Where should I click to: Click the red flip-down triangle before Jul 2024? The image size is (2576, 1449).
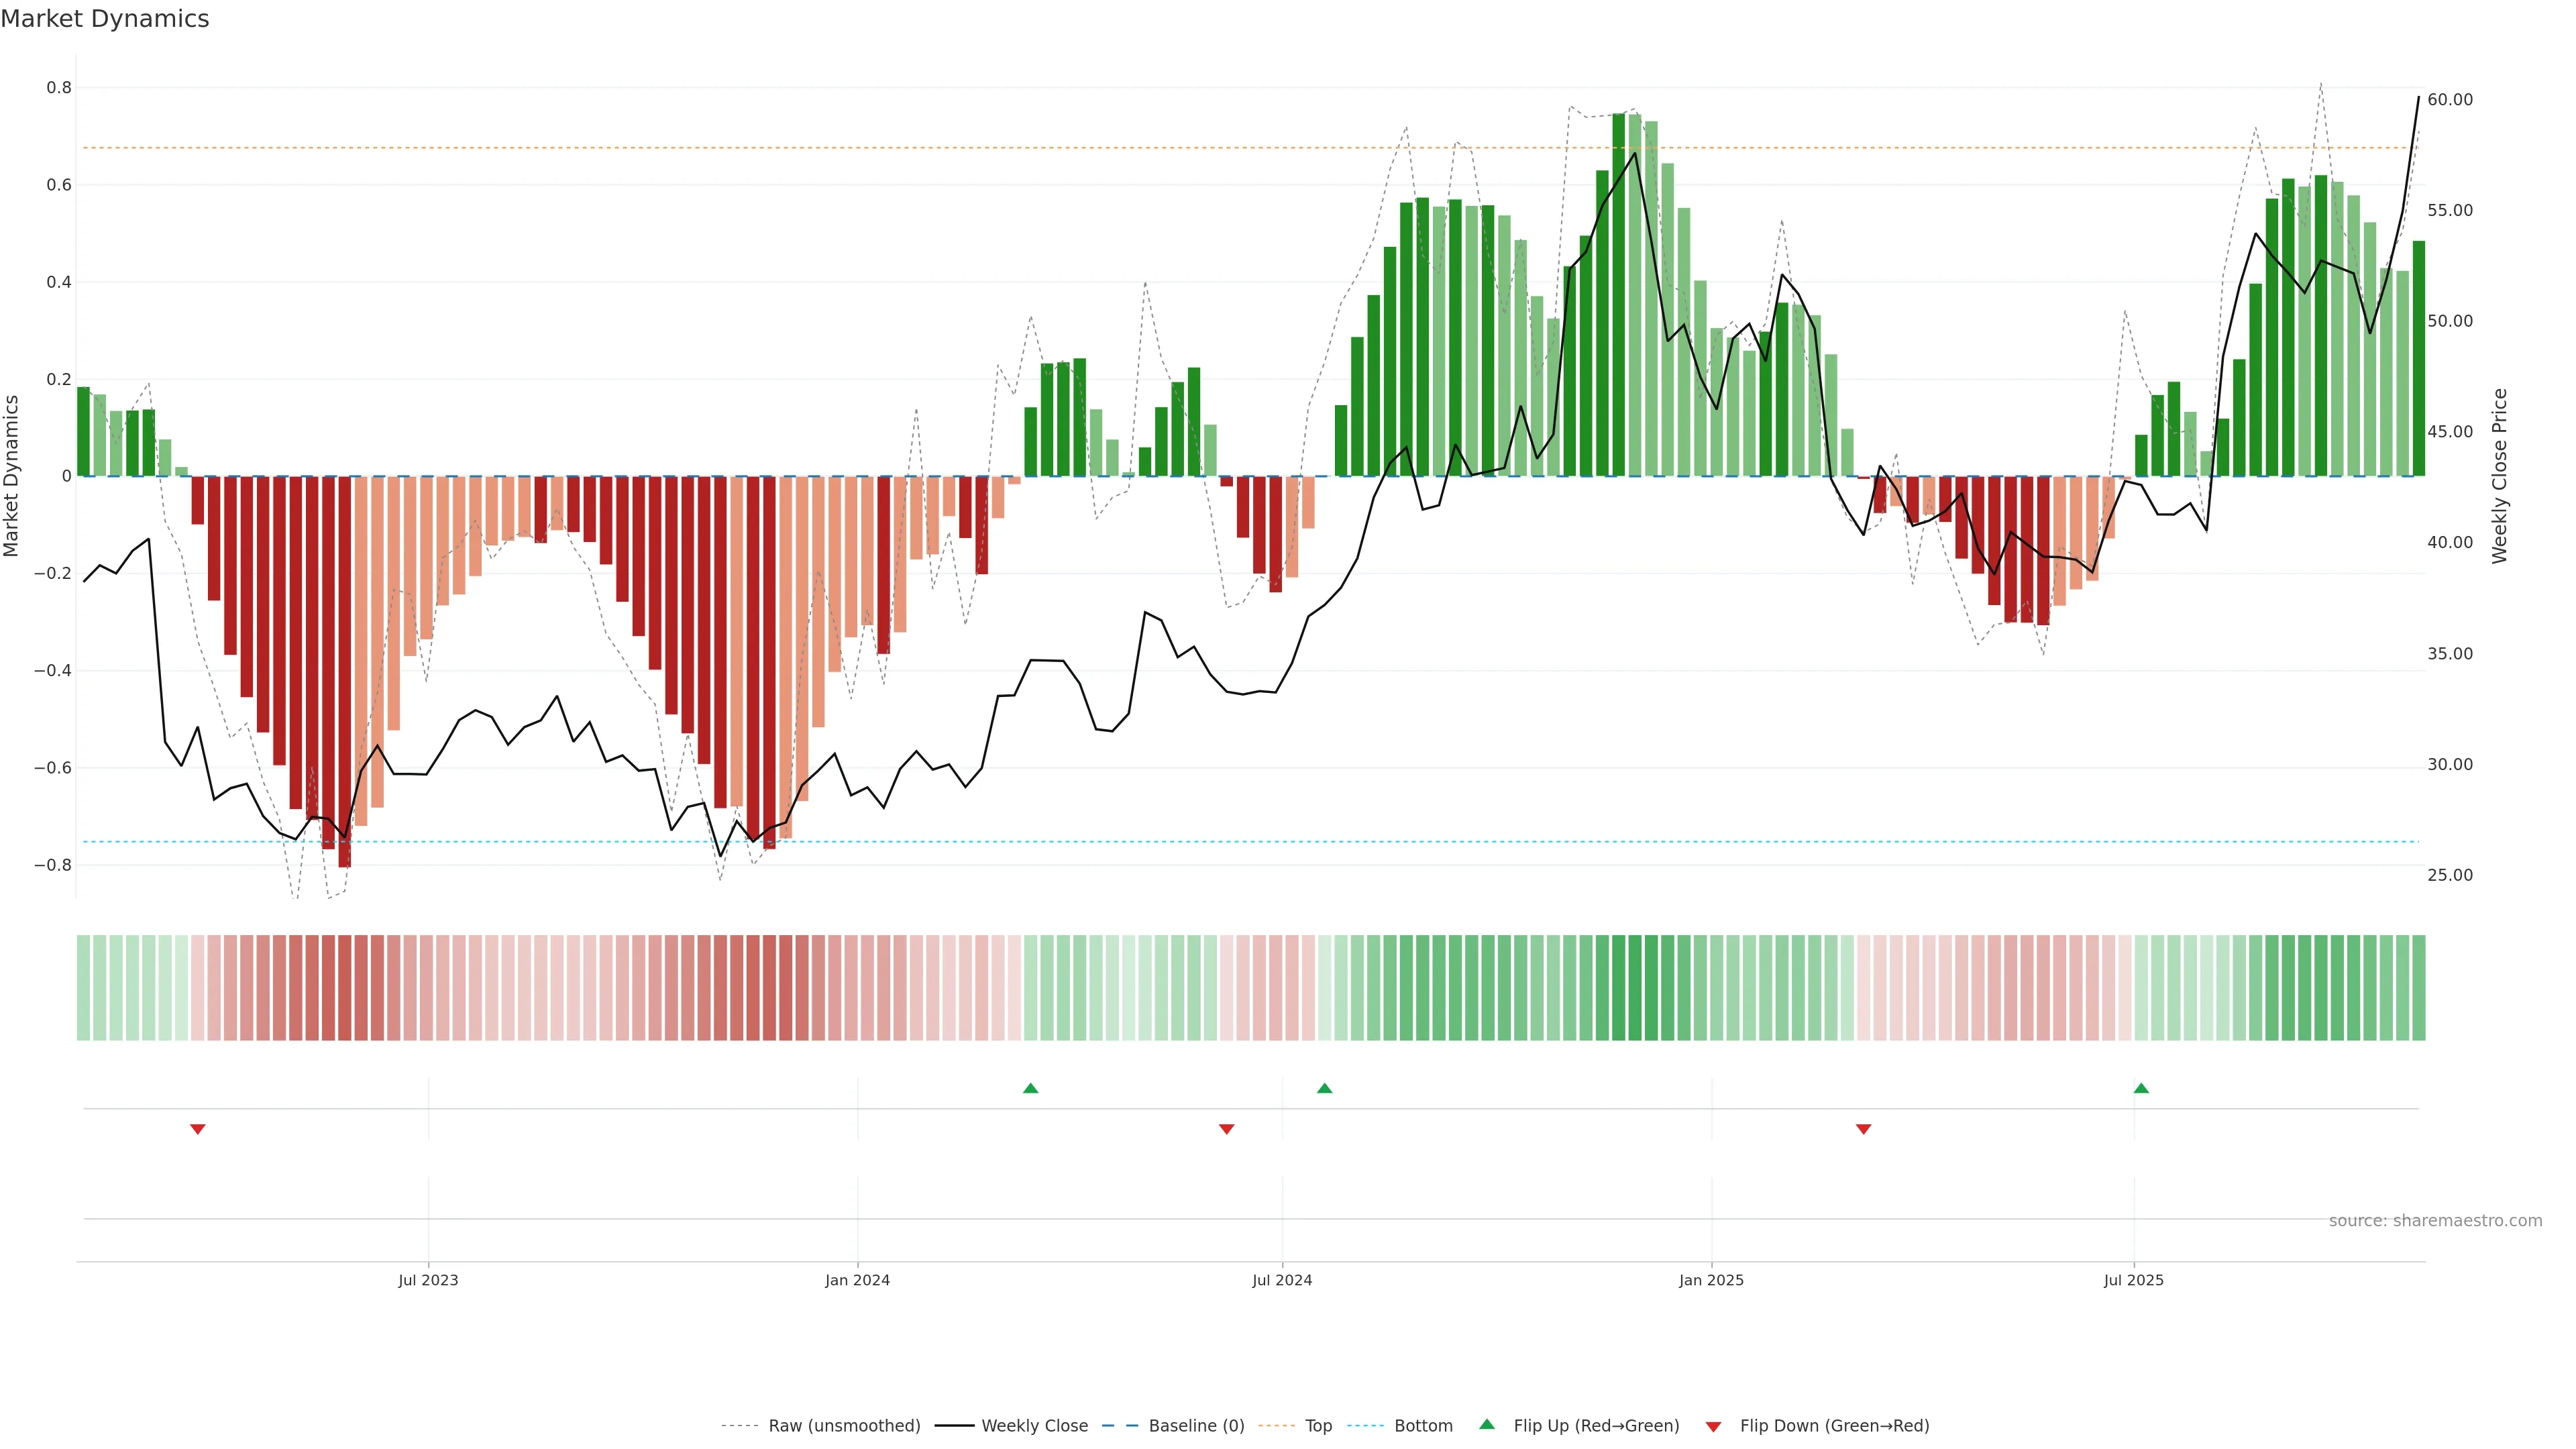click(1227, 1129)
